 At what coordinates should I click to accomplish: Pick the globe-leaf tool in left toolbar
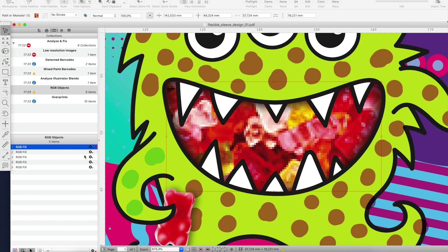[x=5, y=51]
